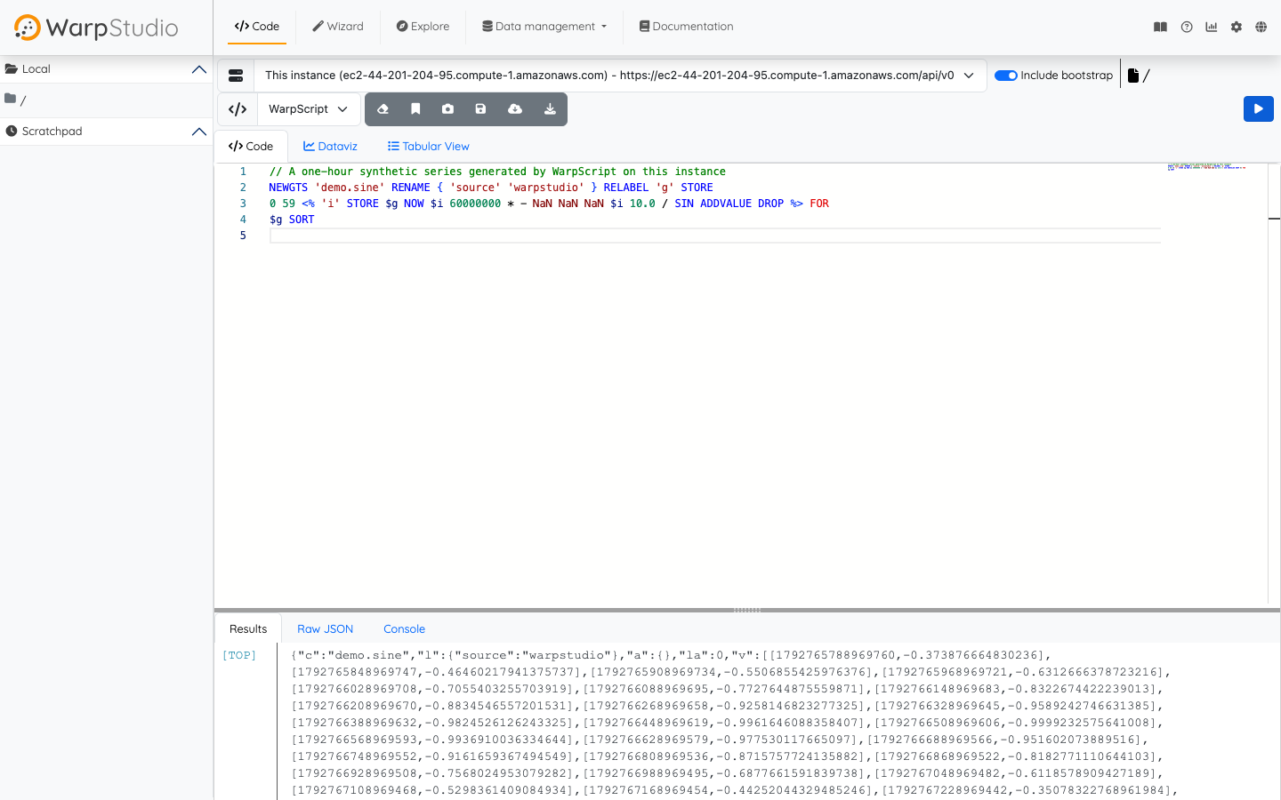Click the server icon beside the instance selector
Viewport: 1281px width, 800px height.
tap(236, 76)
